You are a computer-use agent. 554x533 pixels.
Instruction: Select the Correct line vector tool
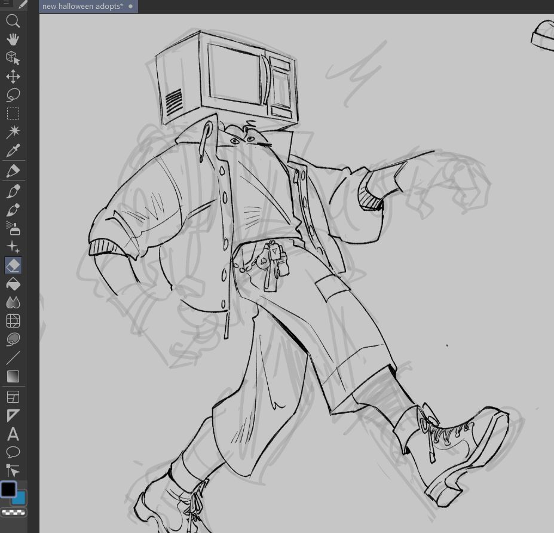(x=13, y=471)
